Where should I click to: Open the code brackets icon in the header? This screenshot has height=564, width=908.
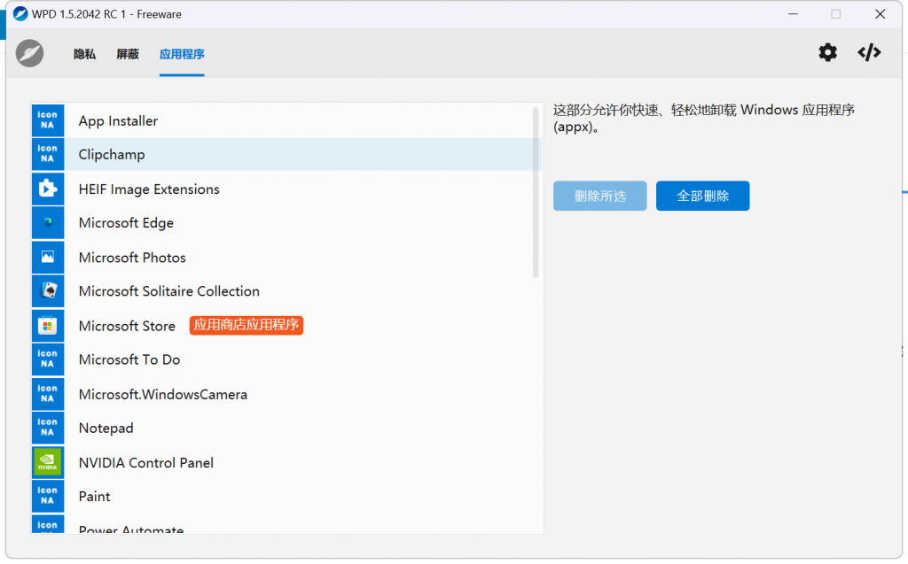pos(869,52)
